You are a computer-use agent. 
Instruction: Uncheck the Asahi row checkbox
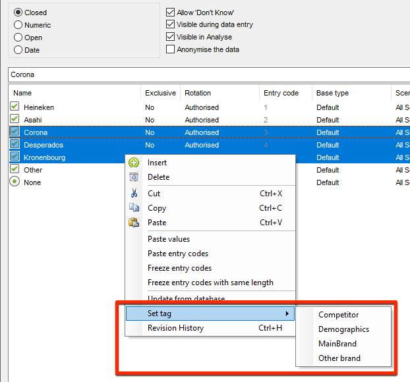pos(15,119)
